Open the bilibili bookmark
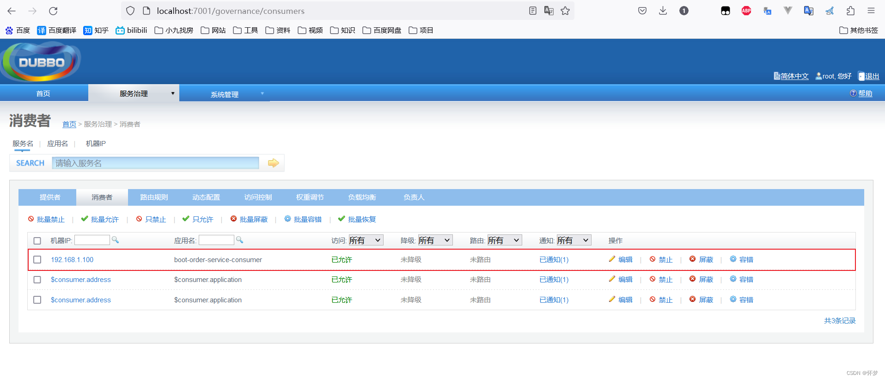885x380 pixels. tap(131, 30)
